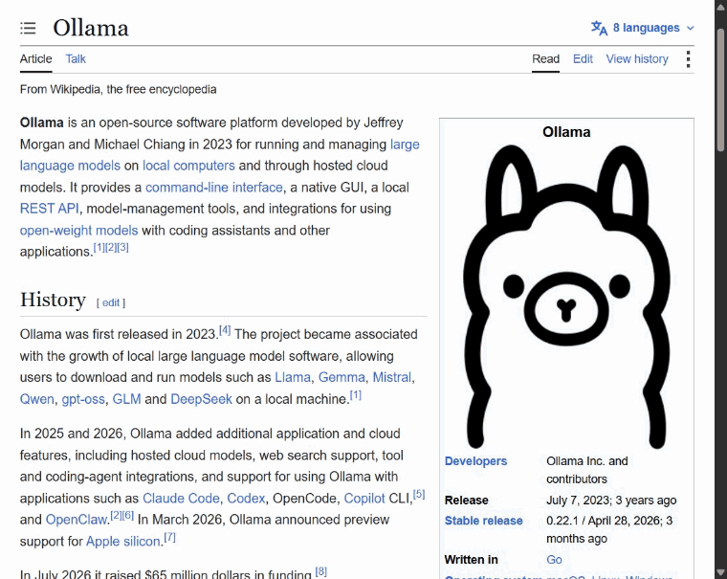
Task: Open the open-weight models link
Action: pyautogui.click(x=78, y=230)
